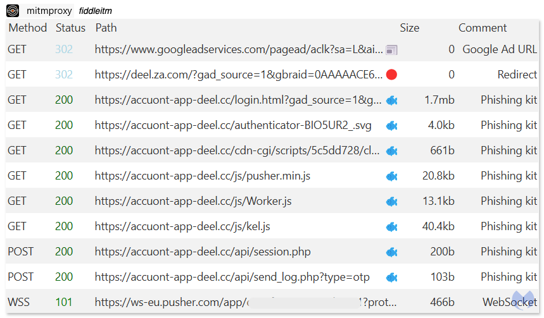Viewport: 544px width, 318px height.
Task: Click the red circle icon in deel.za.com row
Action: [391, 75]
